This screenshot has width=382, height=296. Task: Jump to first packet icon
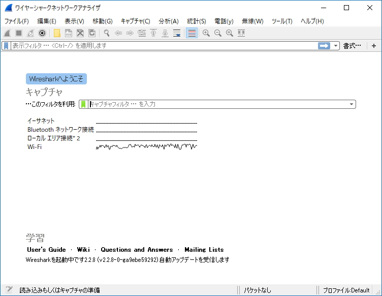click(153, 33)
